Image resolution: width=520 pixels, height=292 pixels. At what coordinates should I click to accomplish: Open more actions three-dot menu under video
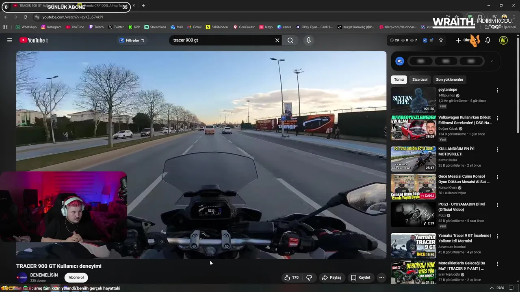coord(381,277)
